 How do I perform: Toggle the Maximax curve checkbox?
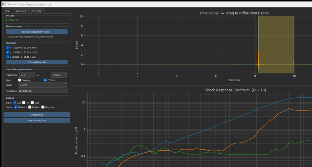[x=16, y=107]
